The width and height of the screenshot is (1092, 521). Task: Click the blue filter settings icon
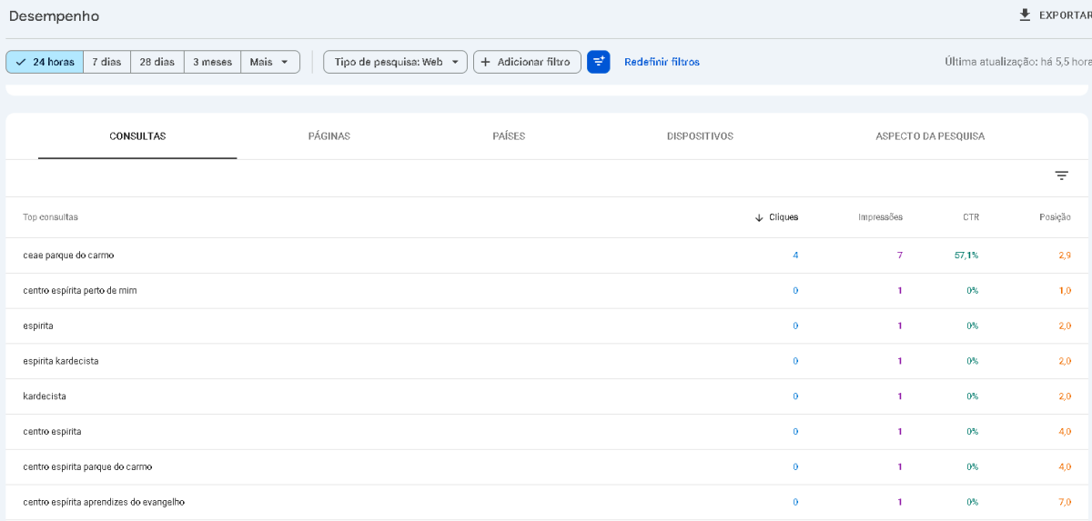tap(598, 62)
